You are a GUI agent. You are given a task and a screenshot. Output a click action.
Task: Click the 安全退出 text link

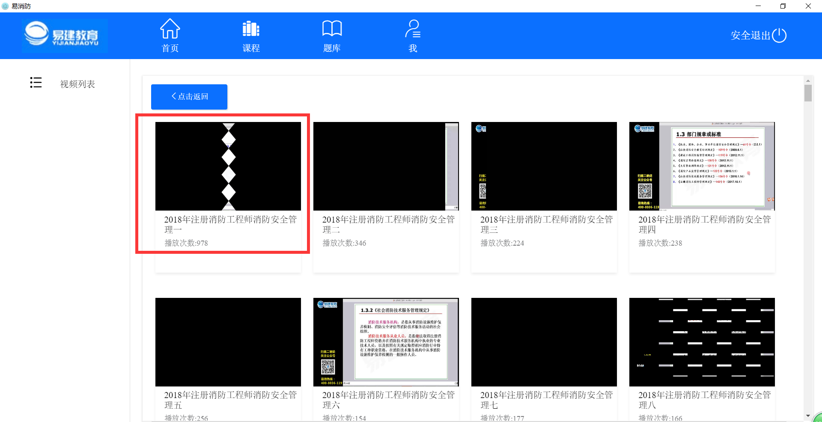coord(750,36)
